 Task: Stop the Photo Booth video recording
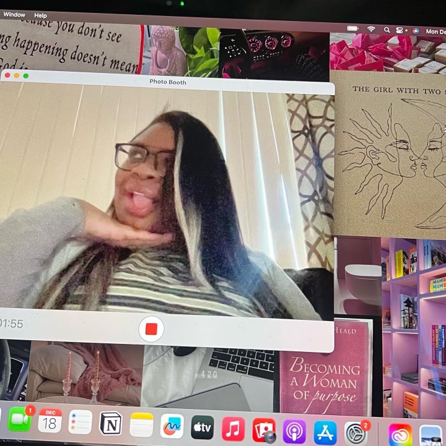click(151, 329)
